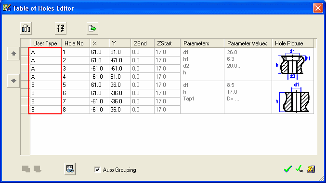The image size is (326, 183).
Task: Close the Table of Holes Editor window
Action: pos(318,8)
